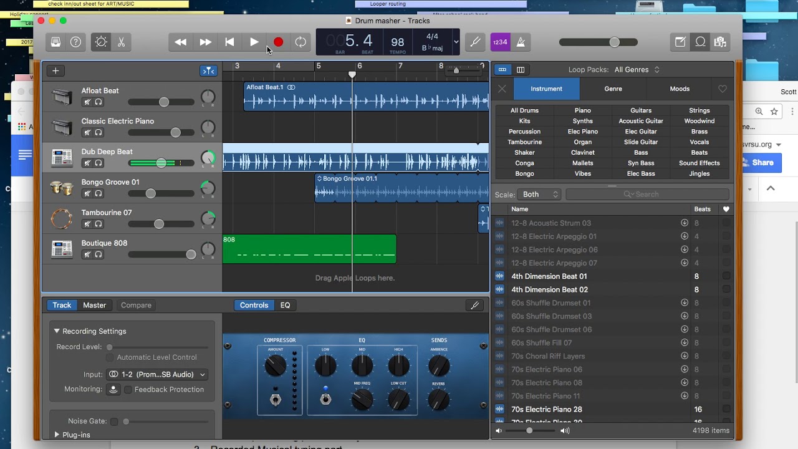This screenshot has height=449, width=798.
Task: Open the Notepad button
Action: tap(680, 42)
